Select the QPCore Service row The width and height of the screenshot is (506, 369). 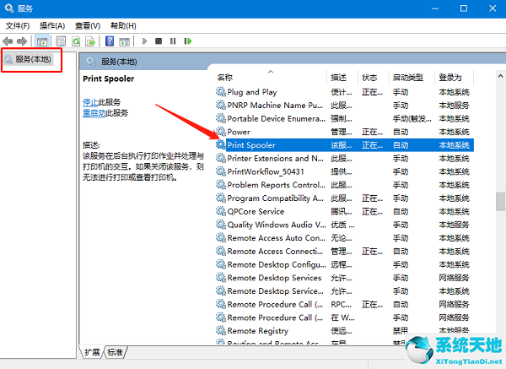[345, 211]
